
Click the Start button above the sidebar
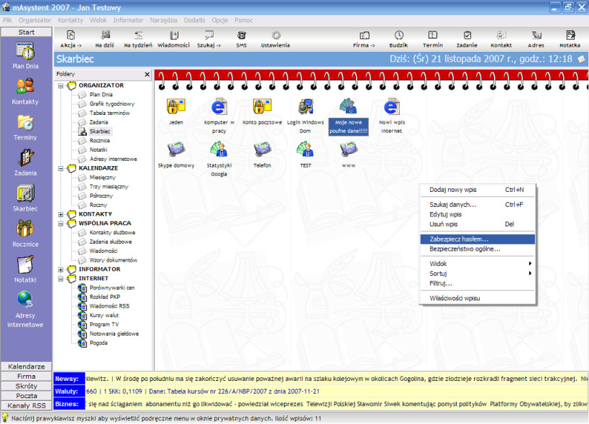click(27, 32)
